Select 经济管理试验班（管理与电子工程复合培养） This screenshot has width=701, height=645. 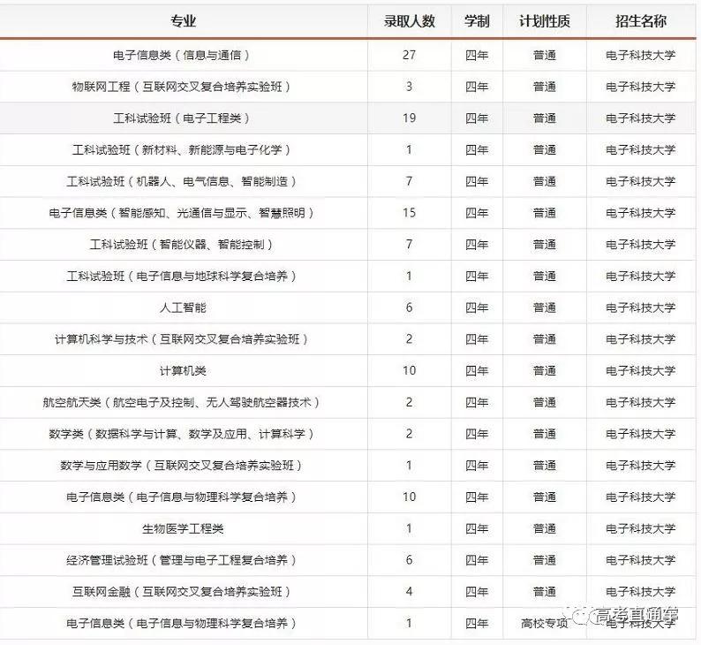181,560
